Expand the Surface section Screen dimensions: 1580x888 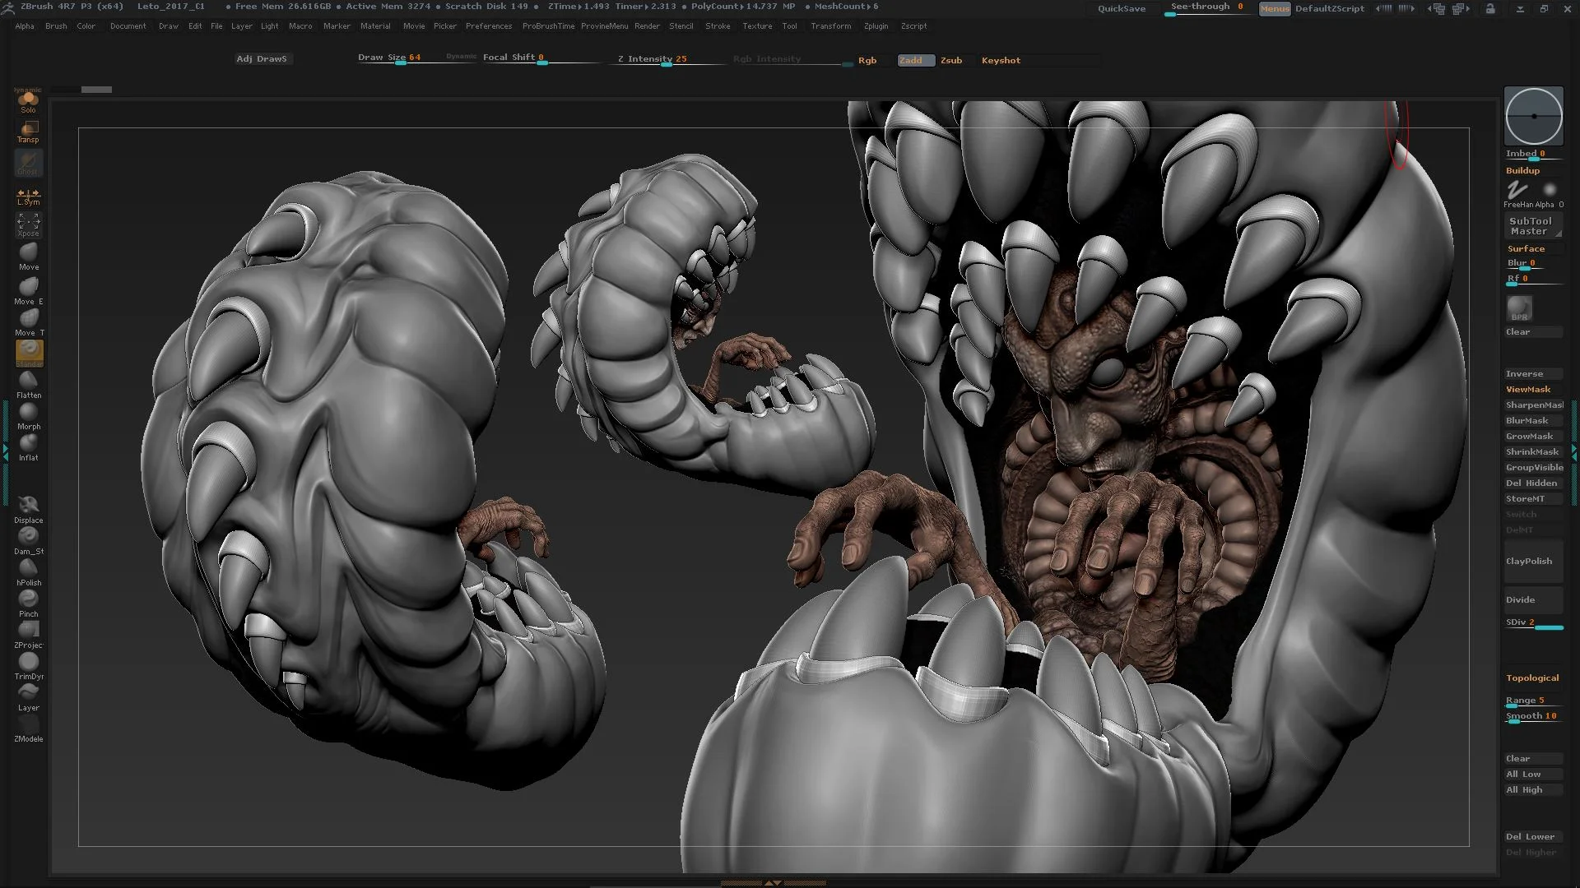point(1526,249)
